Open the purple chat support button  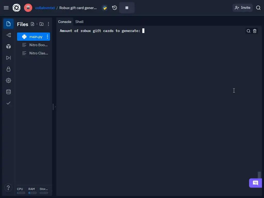[255, 183]
